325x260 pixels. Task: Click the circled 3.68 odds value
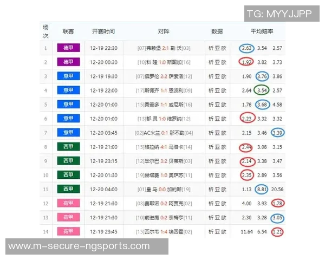point(262,105)
